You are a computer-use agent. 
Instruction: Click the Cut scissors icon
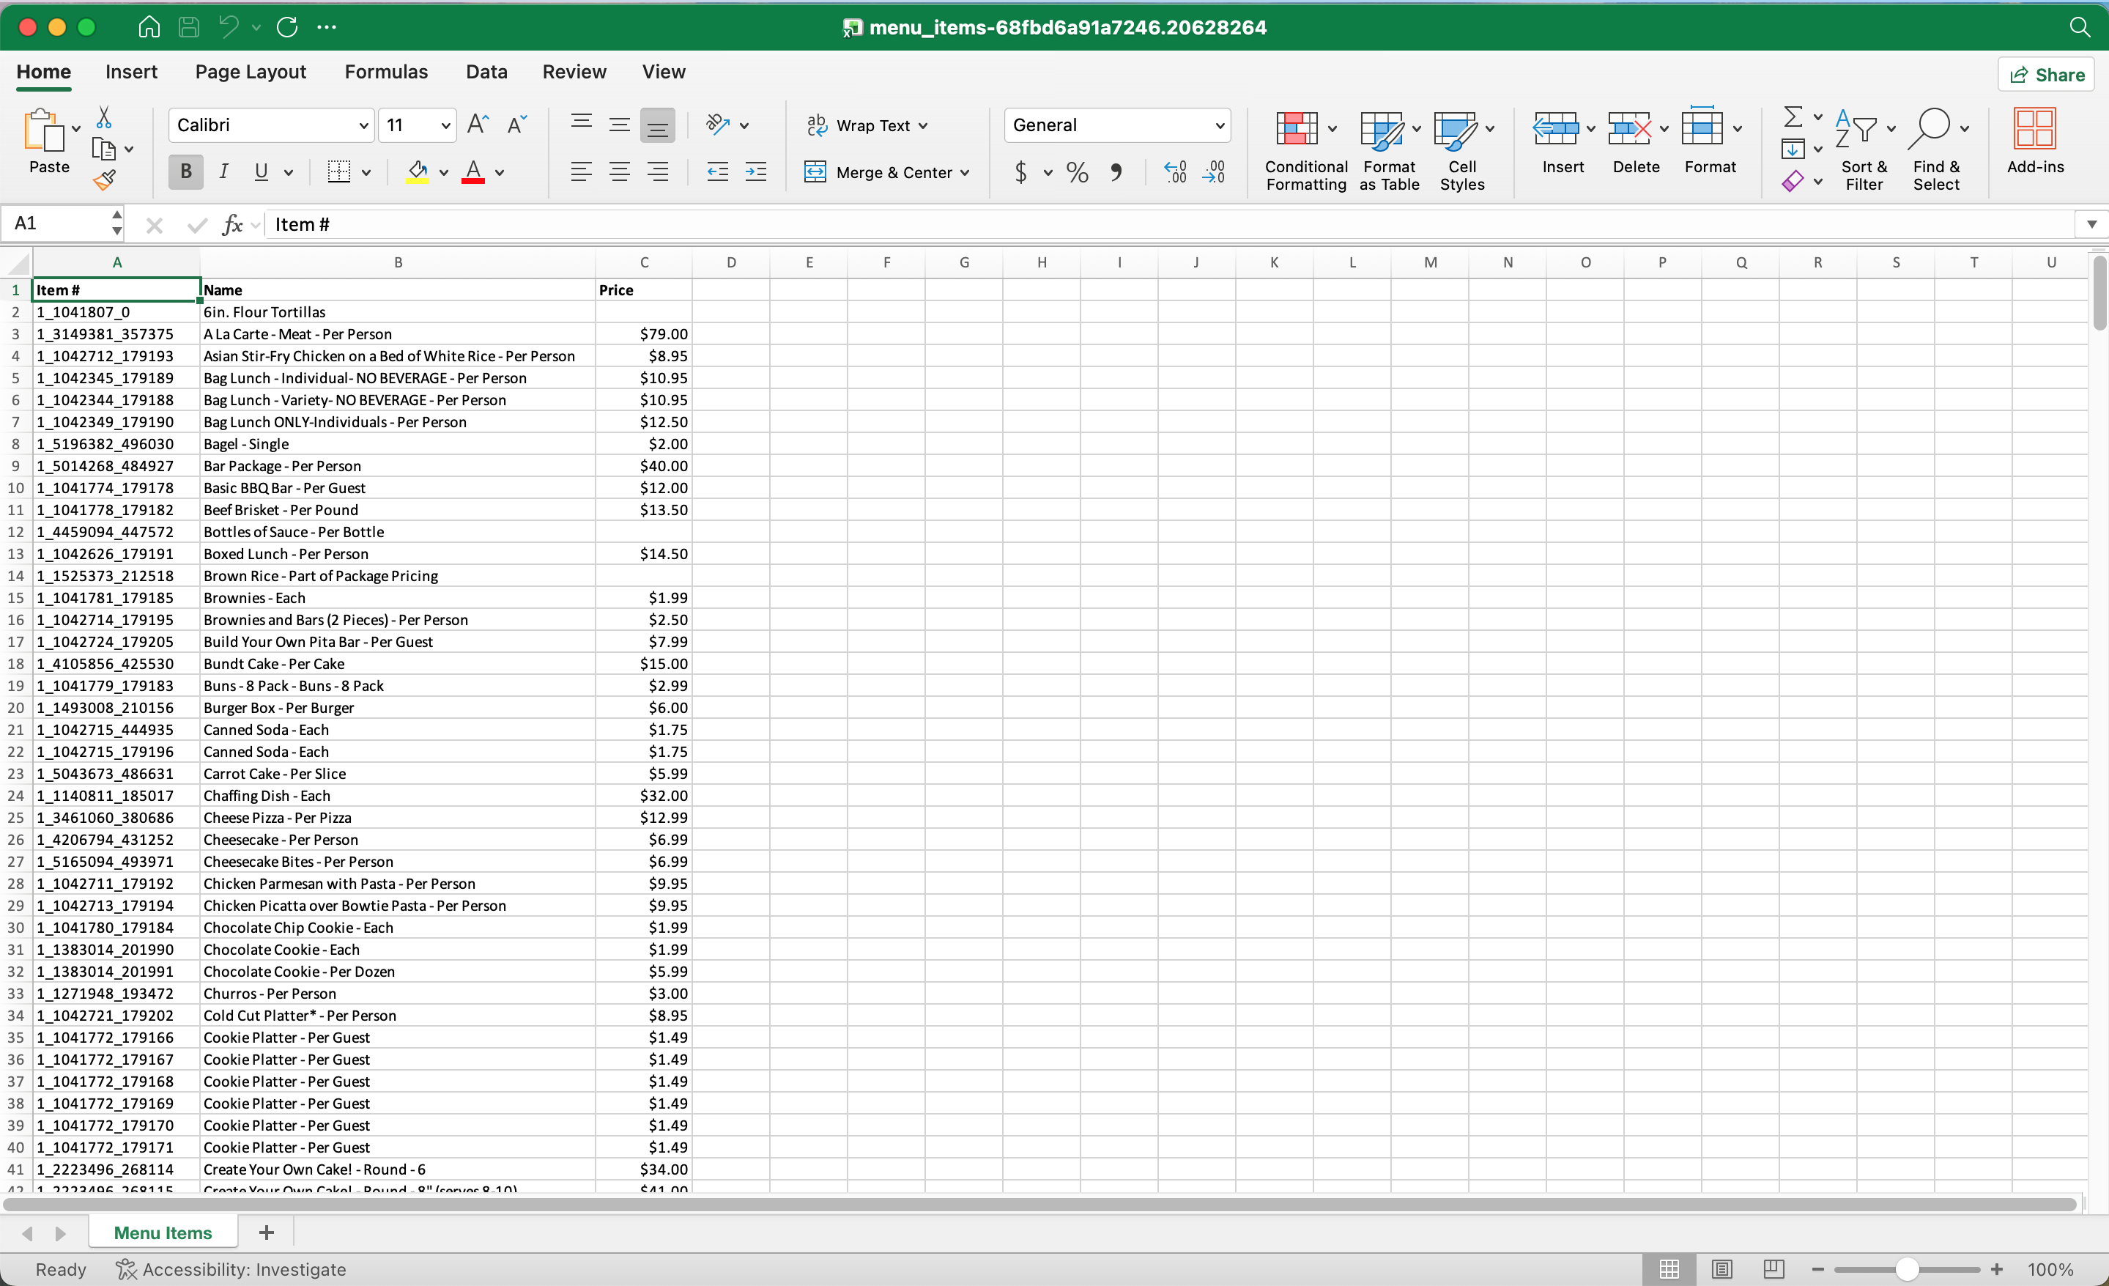(x=103, y=117)
